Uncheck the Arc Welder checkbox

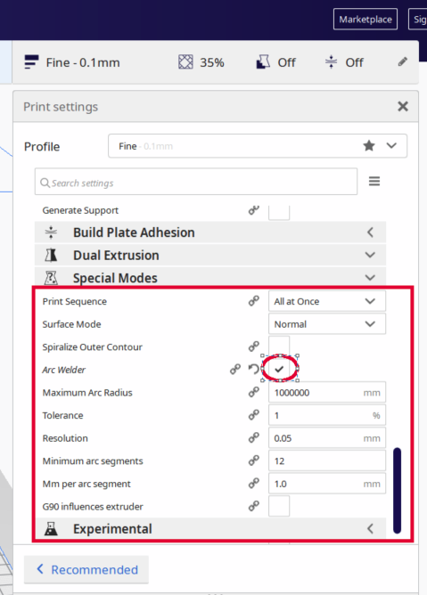tap(279, 369)
